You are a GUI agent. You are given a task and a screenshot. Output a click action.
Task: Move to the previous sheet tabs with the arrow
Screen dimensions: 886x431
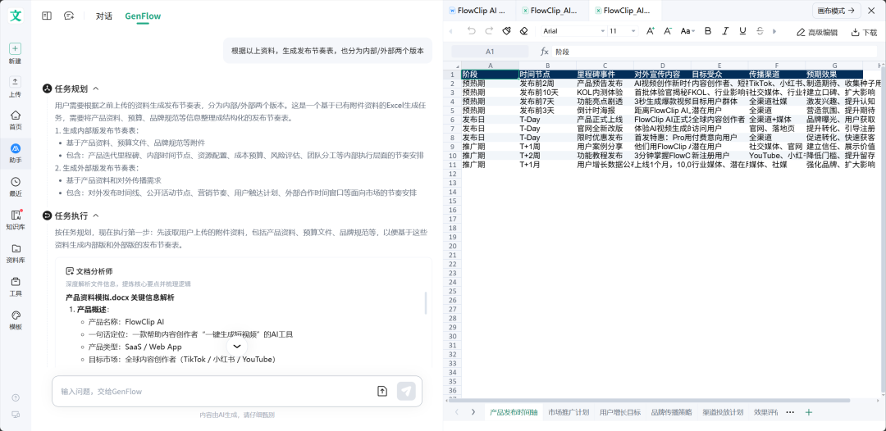point(457,412)
